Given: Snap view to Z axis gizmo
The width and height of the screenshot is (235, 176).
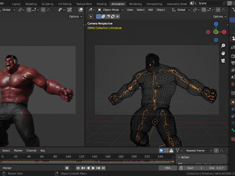Looking at the screenshot, I should (x=216, y=24).
